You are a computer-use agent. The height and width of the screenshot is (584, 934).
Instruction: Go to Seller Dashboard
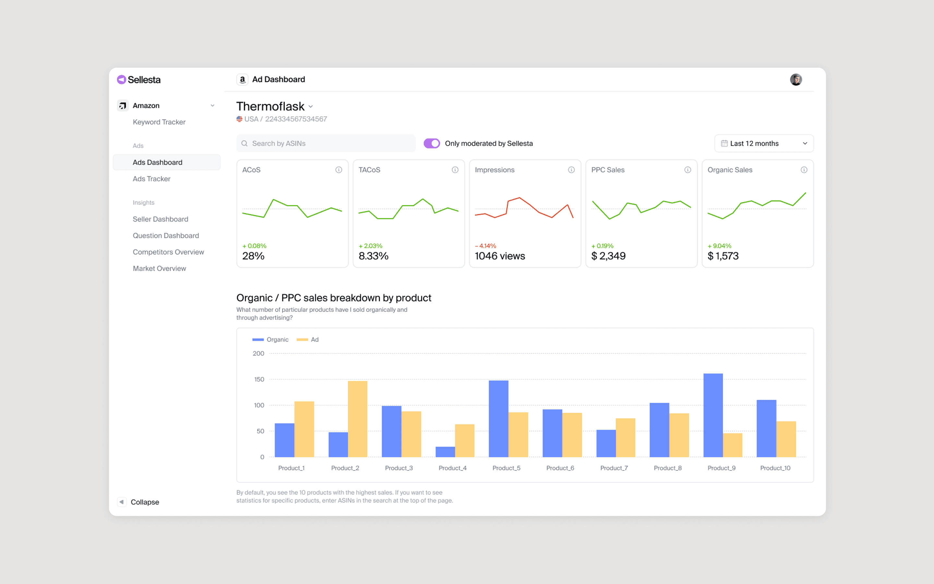click(160, 219)
